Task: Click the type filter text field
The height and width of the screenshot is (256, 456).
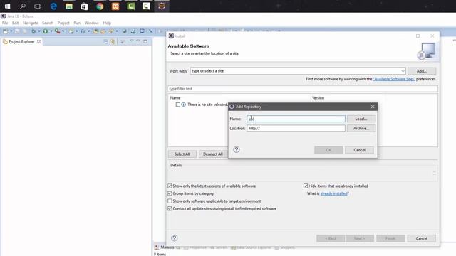Action: pos(303,88)
